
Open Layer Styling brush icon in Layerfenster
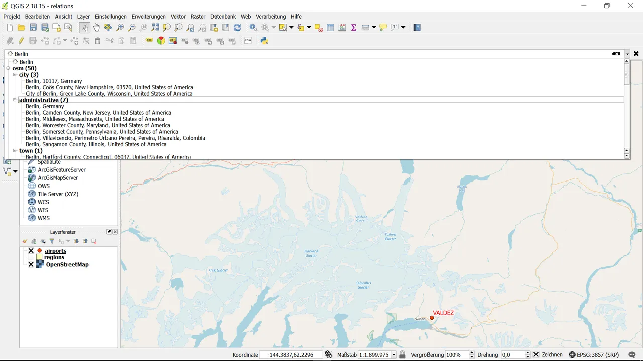click(25, 241)
